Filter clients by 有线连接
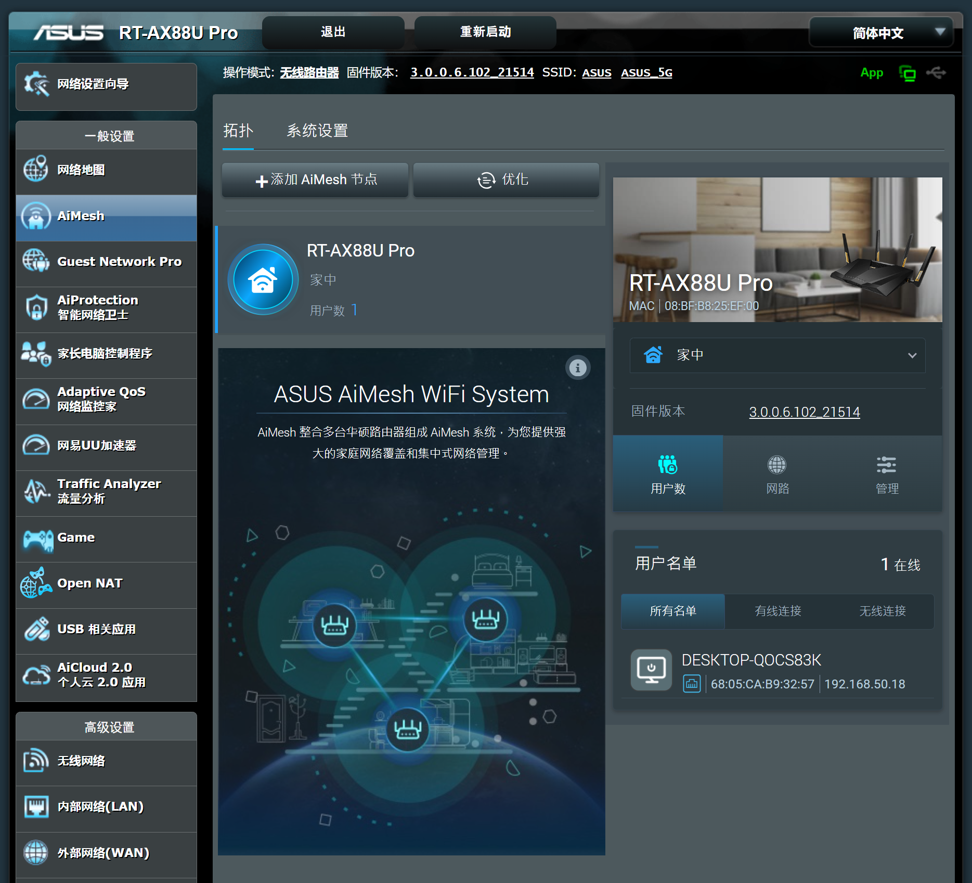The image size is (972, 883). (778, 611)
